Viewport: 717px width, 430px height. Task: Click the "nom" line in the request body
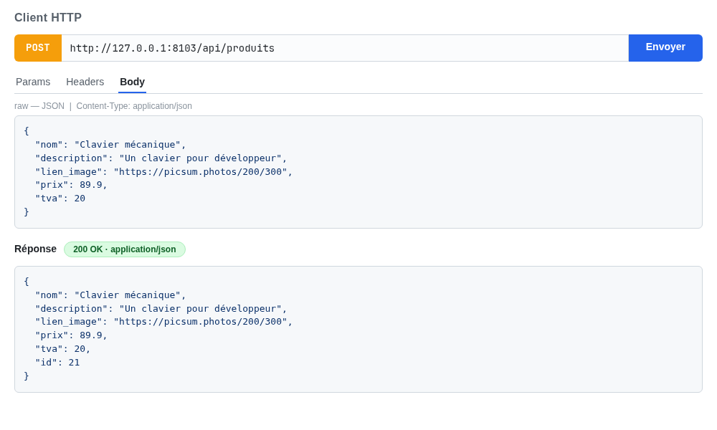(110, 144)
